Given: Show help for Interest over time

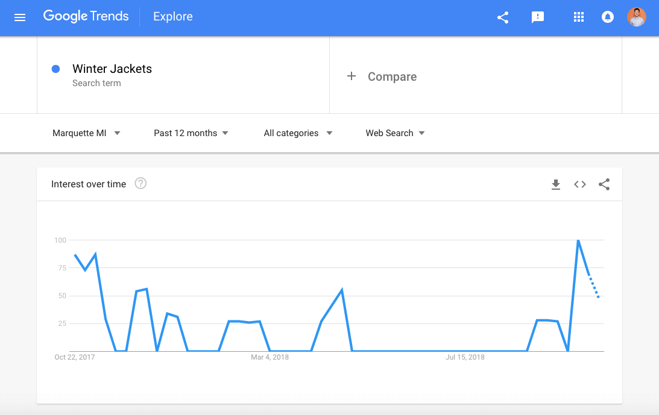Looking at the screenshot, I should coord(140,184).
